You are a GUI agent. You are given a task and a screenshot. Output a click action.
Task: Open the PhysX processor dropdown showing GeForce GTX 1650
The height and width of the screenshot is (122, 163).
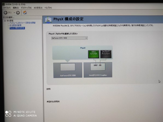tap(69, 38)
